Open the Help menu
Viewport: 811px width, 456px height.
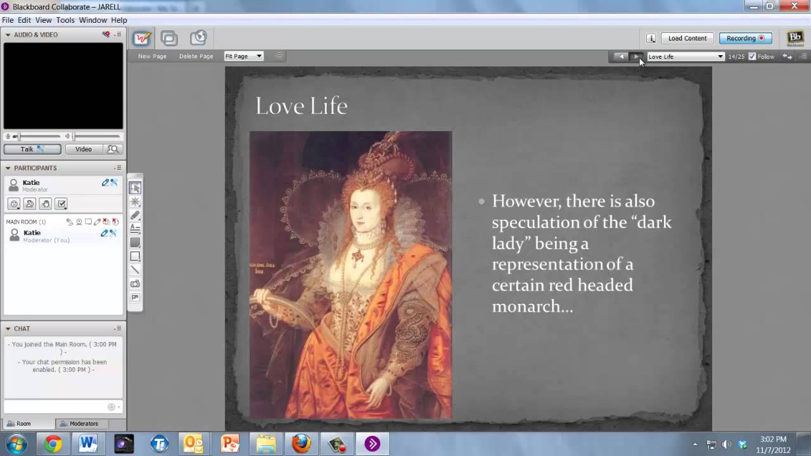coord(119,20)
